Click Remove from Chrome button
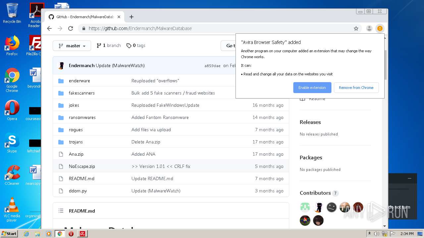 (x=356, y=88)
